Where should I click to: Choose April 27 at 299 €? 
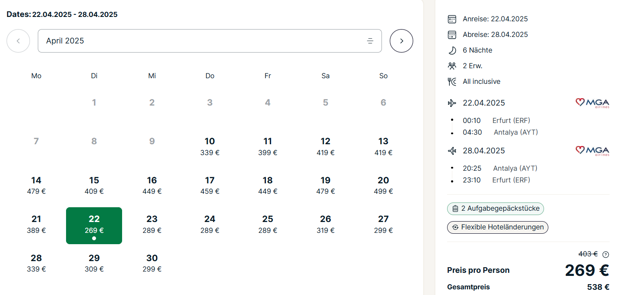click(383, 224)
